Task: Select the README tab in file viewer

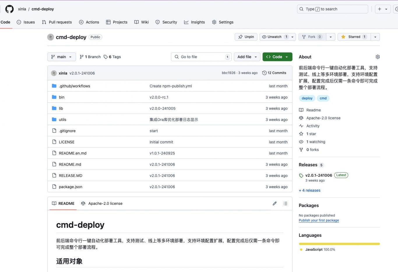Action: (x=63, y=203)
